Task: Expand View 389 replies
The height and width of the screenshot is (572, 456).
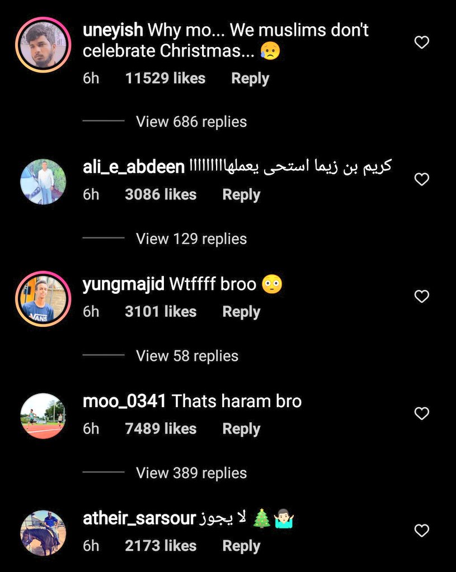Action: pos(191,473)
